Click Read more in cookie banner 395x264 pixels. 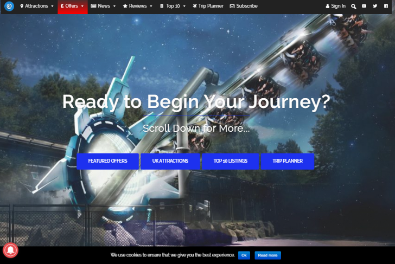coord(267,255)
